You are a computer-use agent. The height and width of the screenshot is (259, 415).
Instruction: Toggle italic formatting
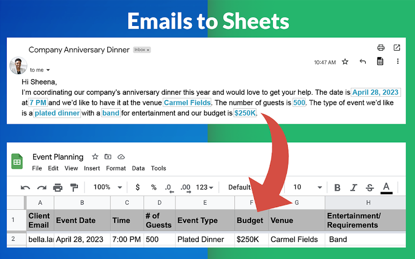[x=353, y=188]
